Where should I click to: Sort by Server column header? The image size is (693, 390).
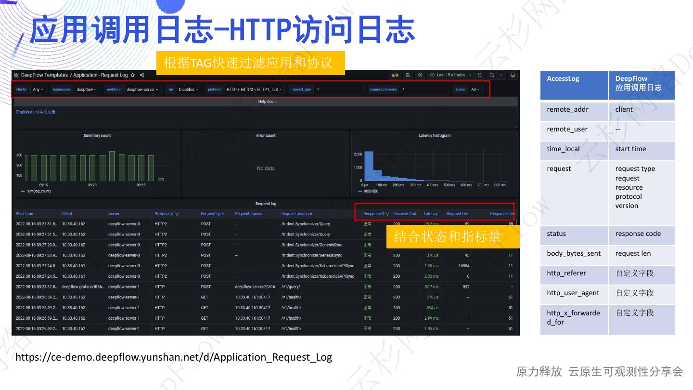[x=114, y=214]
